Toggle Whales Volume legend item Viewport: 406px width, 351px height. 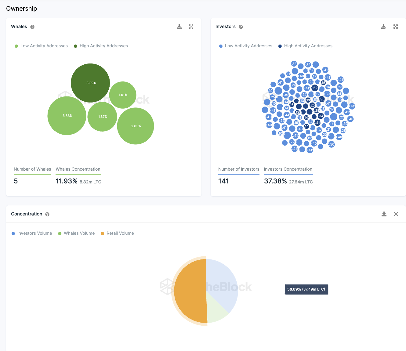coord(76,233)
